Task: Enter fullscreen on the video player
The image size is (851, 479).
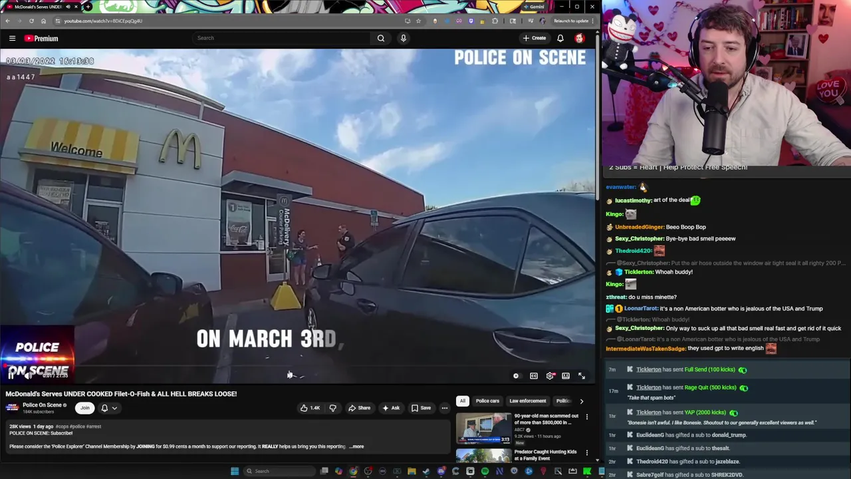Action: pyautogui.click(x=582, y=376)
